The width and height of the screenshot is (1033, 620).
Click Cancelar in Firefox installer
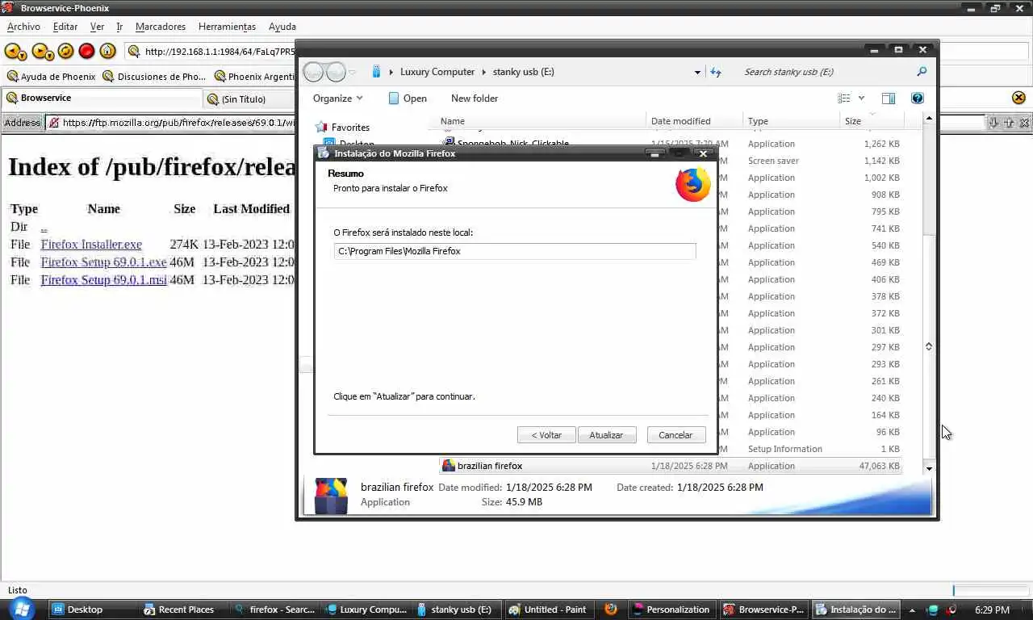tap(675, 435)
